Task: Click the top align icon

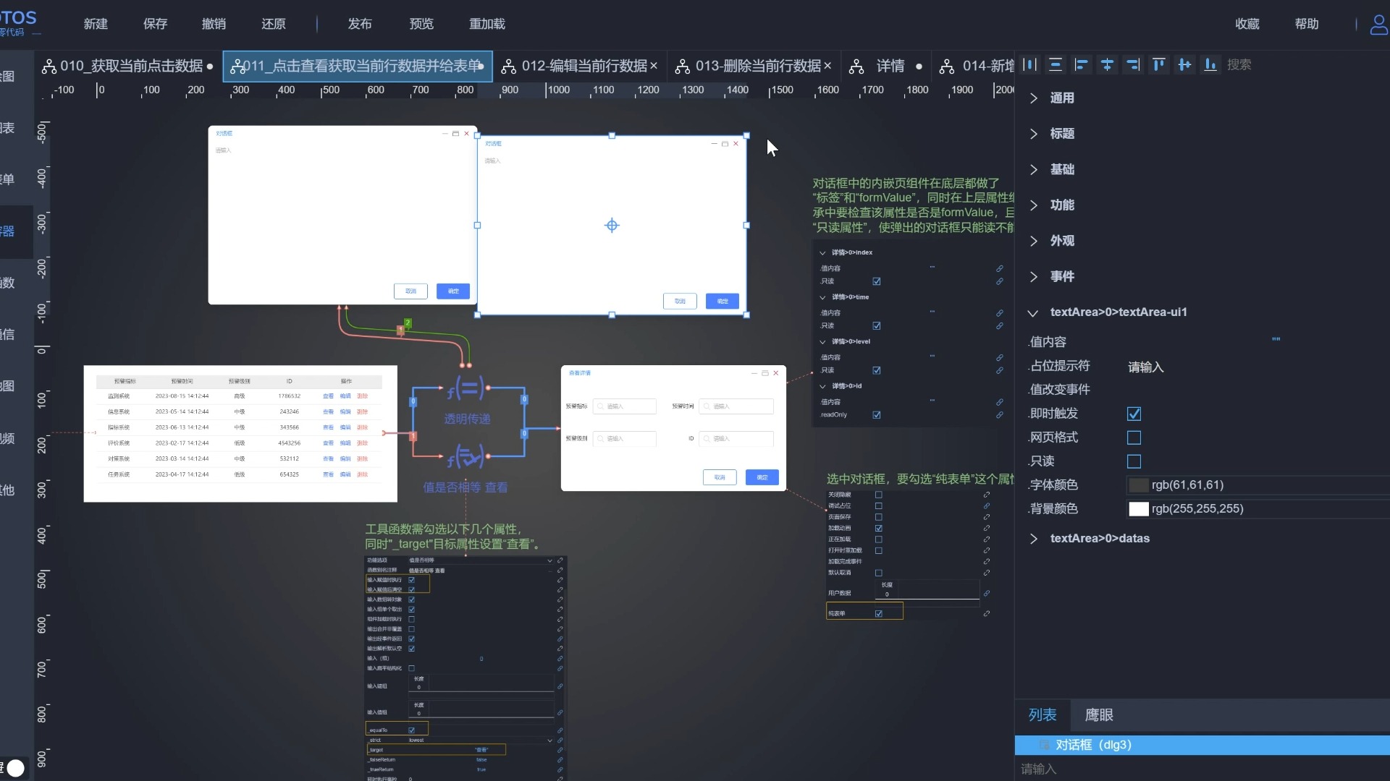Action: 1159,64
